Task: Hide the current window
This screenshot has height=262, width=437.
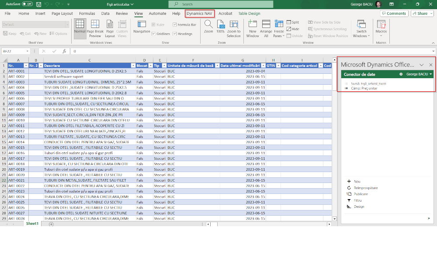Action: pyautogui.click(x=293, y=29)
